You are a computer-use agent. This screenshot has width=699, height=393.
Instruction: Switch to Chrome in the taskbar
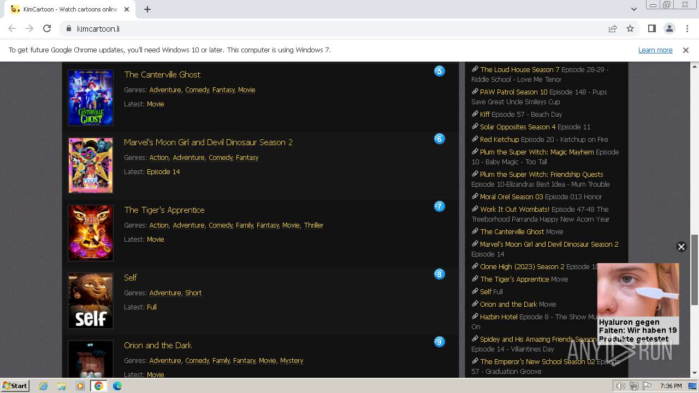(x=99, y=386)
